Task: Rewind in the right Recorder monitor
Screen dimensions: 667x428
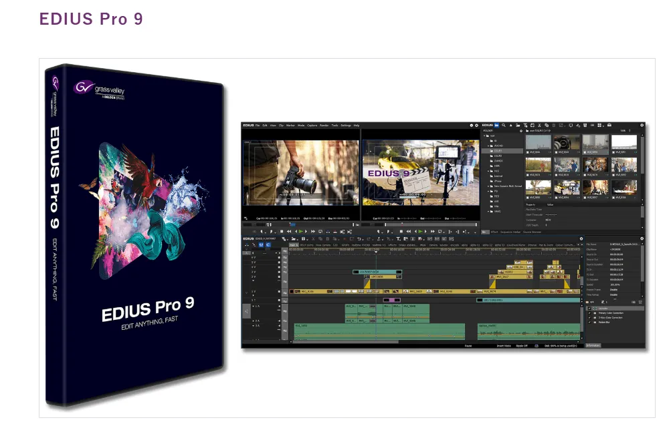Action: [408, 232]
